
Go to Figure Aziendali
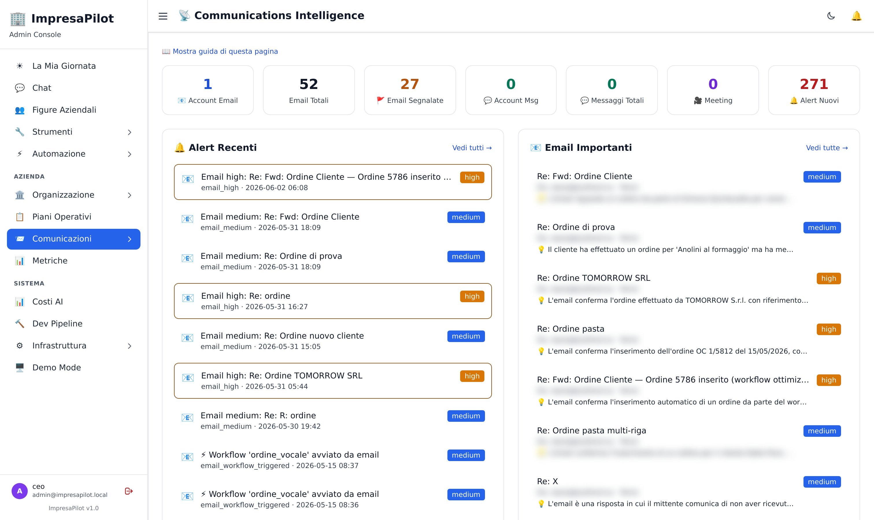74,110
